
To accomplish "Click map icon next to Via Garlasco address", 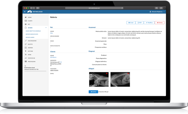I will coord(61,62).
